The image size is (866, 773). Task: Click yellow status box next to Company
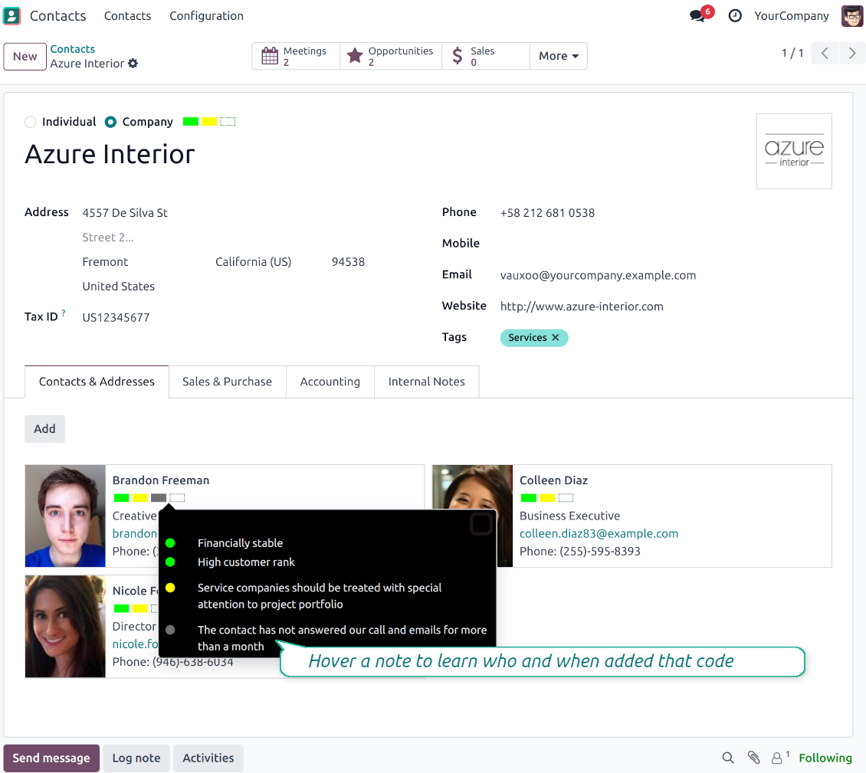tap(209, 122)
